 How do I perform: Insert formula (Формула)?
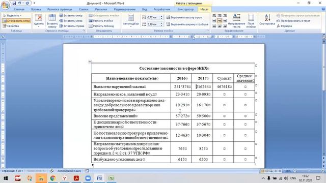284,26
